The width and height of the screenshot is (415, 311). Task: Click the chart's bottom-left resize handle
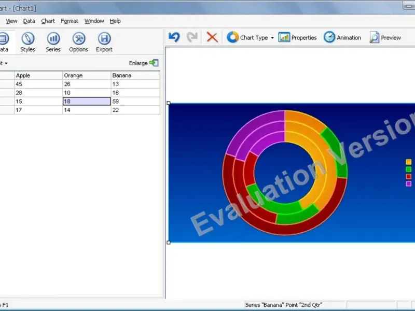169,242
